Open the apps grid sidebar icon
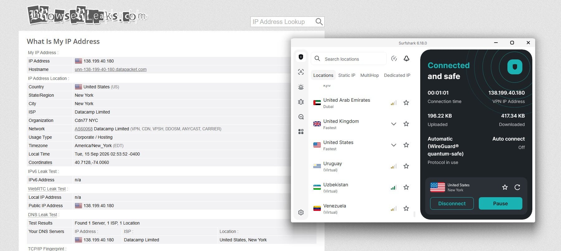The height and width of the screenshot is (251, 561). point(301,132)
